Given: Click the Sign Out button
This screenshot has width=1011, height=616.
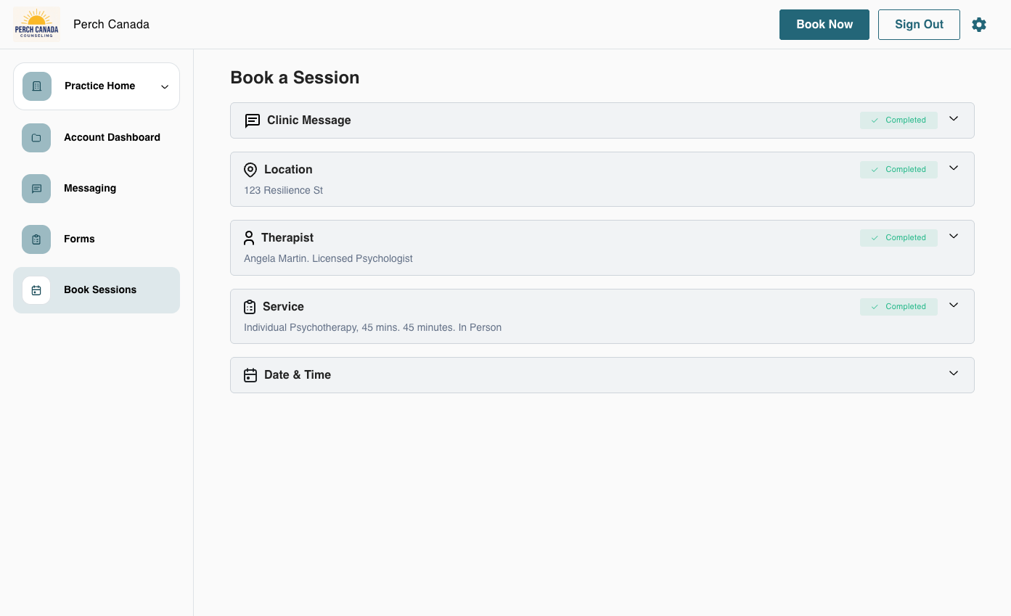Looking at the screenshot, I should point(919,25).
